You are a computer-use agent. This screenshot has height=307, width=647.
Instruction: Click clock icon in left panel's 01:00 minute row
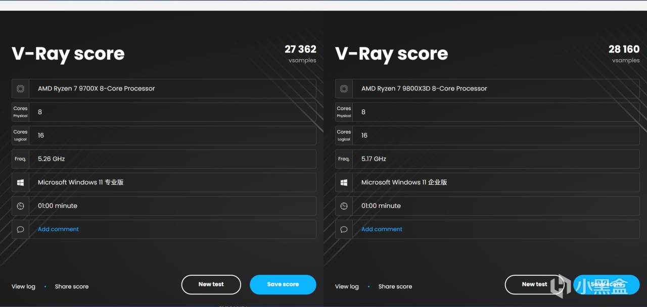(20, 206)
